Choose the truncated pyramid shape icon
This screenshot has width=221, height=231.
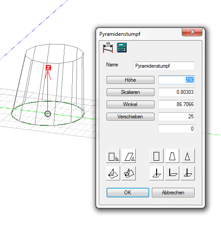172,156
